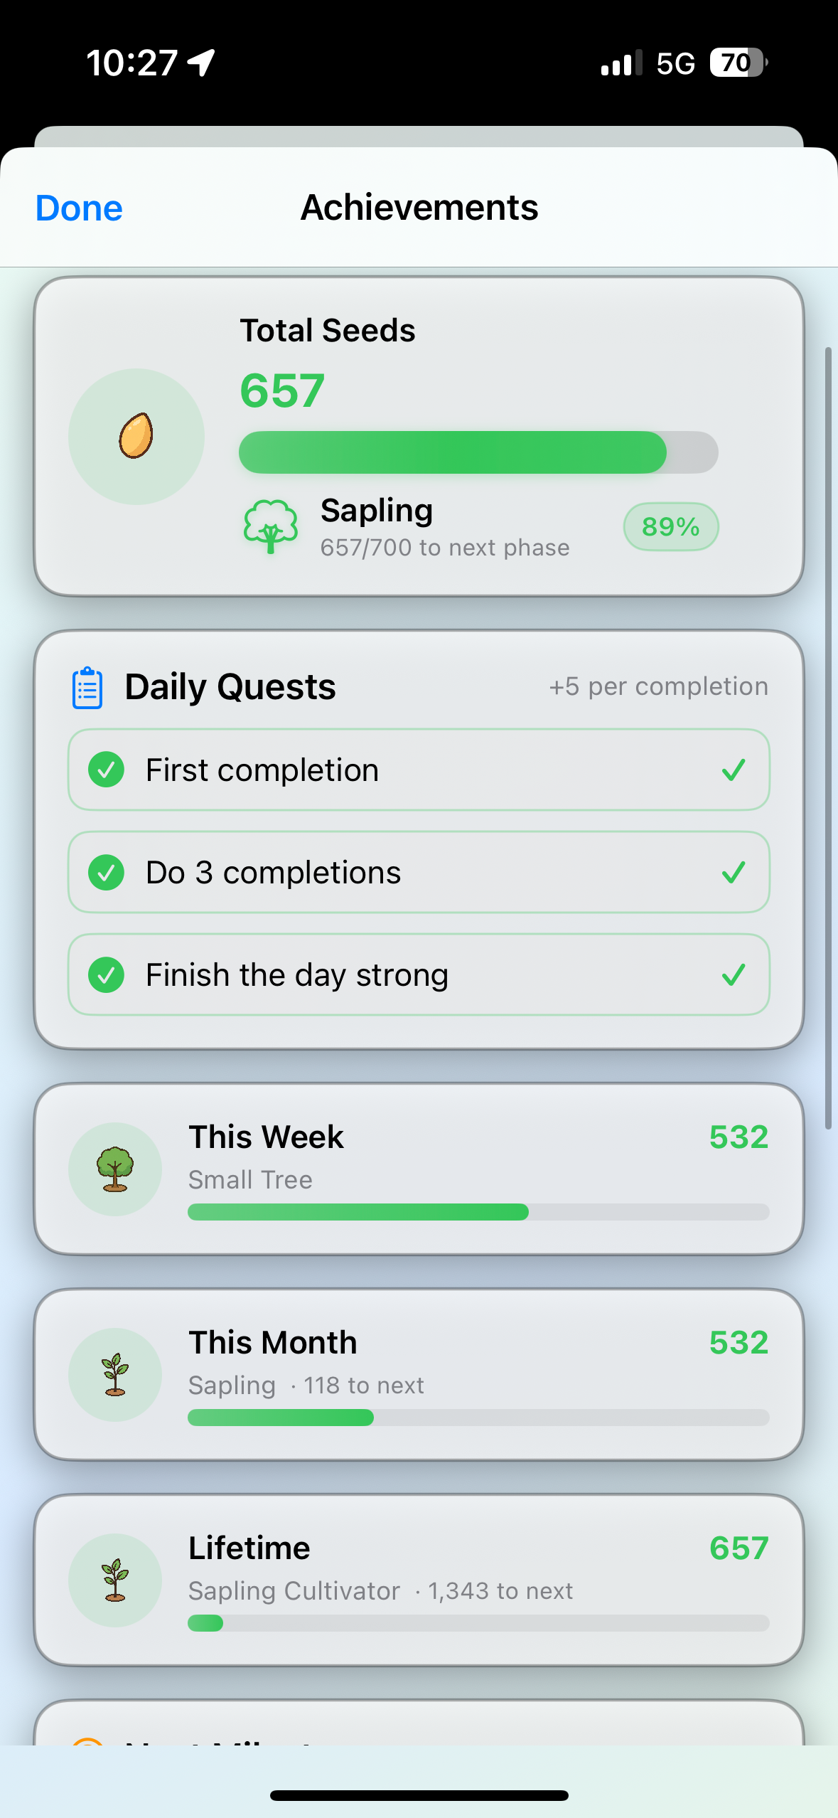The height and width of the screenshot is (1818, 838).
Task: Tap the seed icon in Total Seeds
Action: (x=136, y=436)
